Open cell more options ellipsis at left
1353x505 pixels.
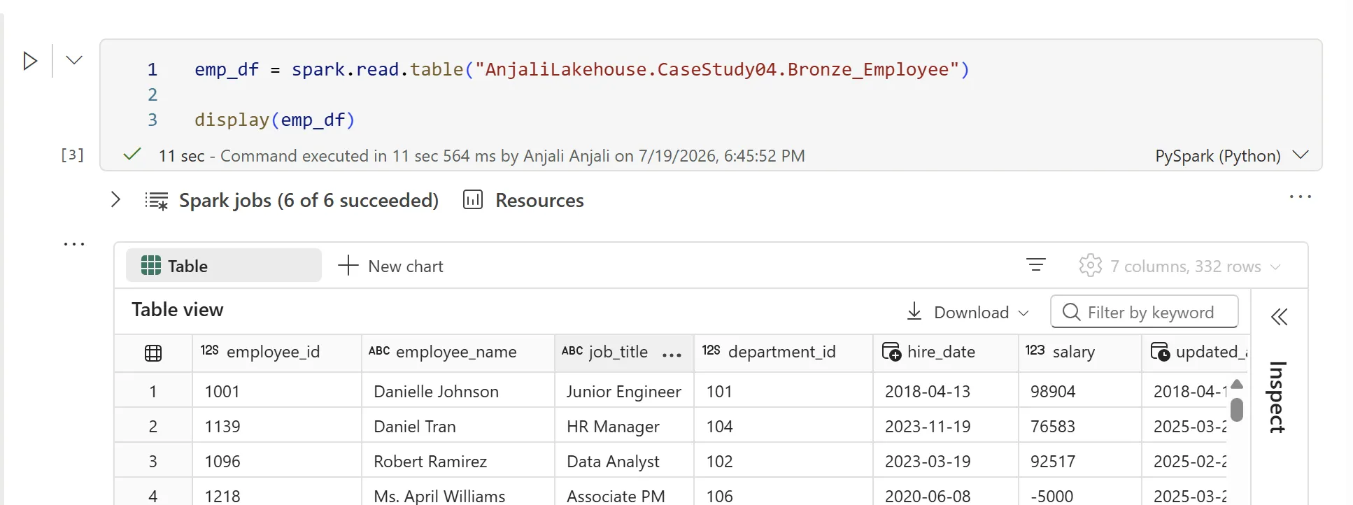click(74, 244)
